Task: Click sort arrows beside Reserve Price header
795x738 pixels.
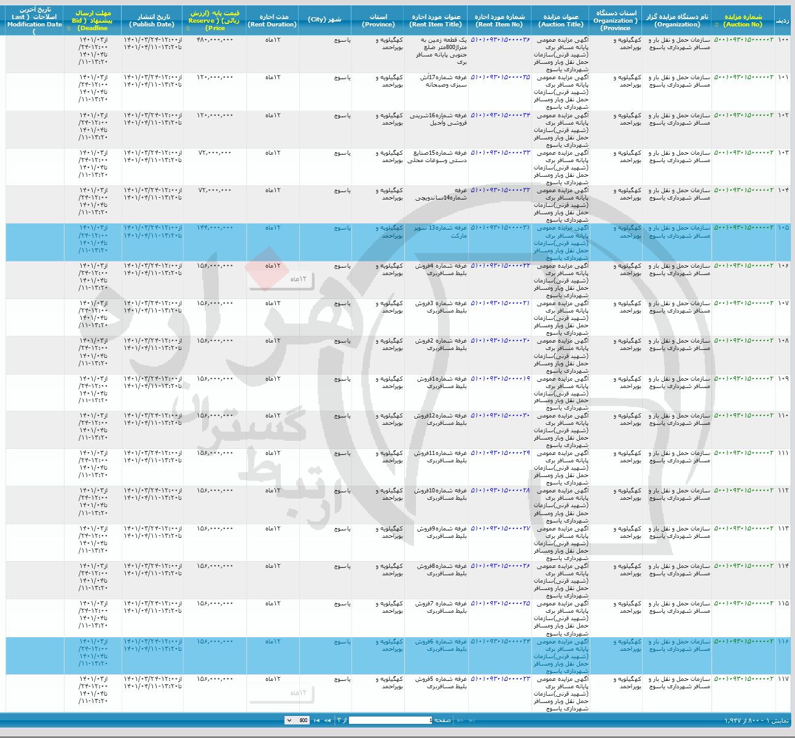Action: [187, 28]
